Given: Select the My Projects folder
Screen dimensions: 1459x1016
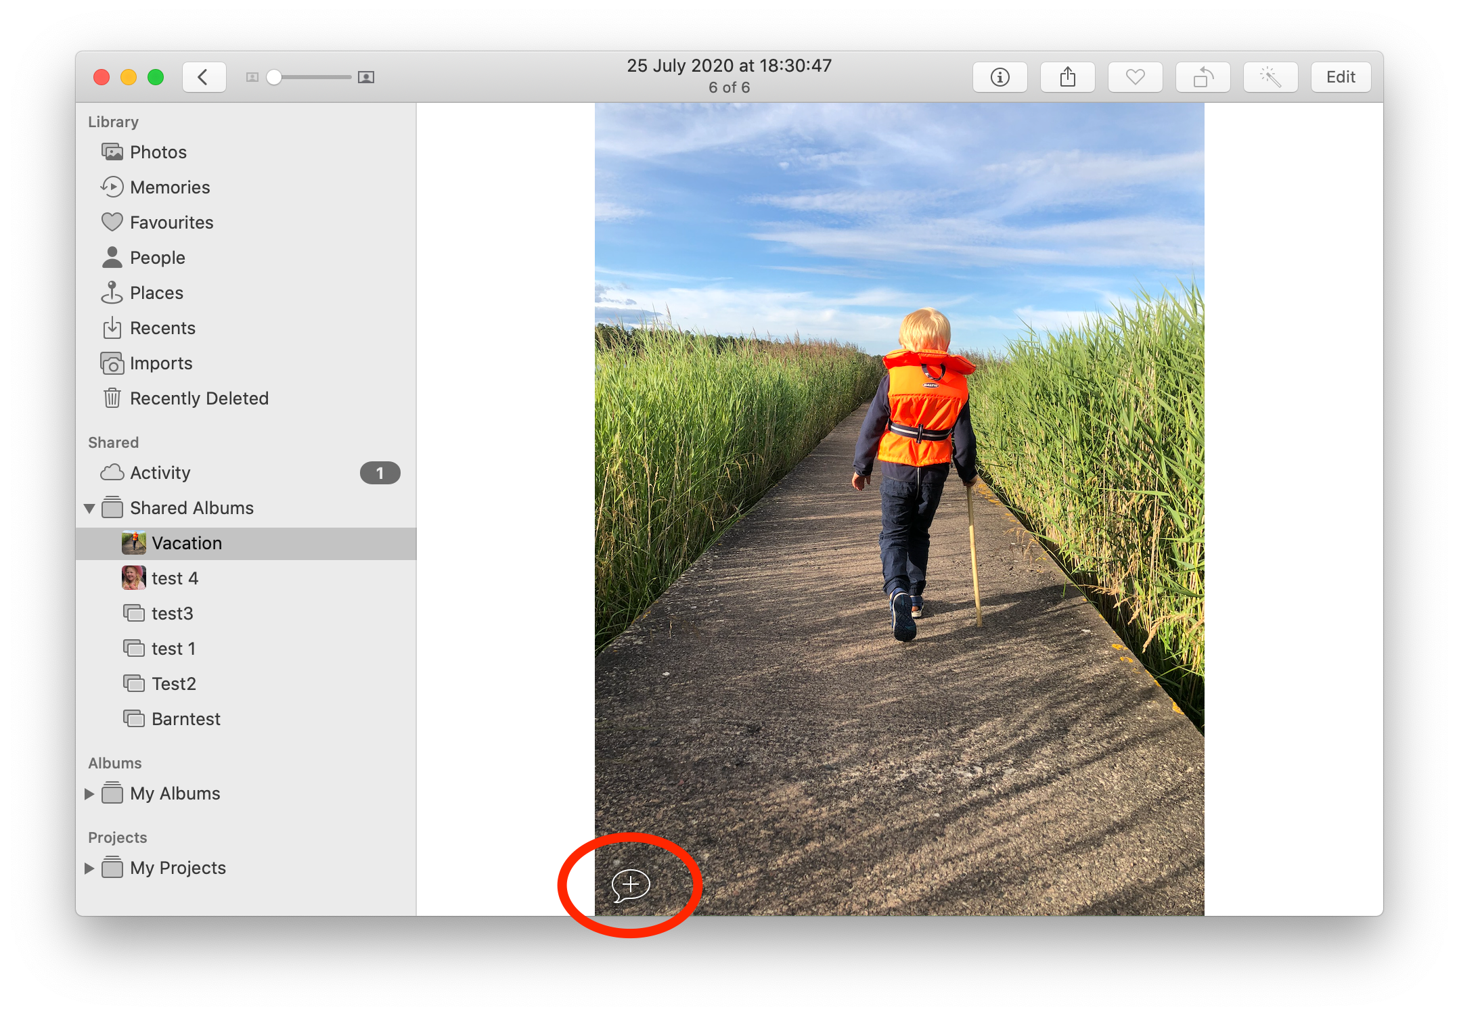Looking at the screenshot, I should click(246, 868).
